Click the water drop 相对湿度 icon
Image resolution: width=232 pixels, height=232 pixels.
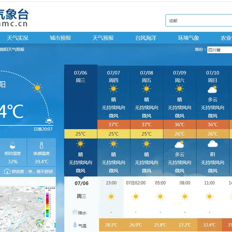(x=13, y=145)
